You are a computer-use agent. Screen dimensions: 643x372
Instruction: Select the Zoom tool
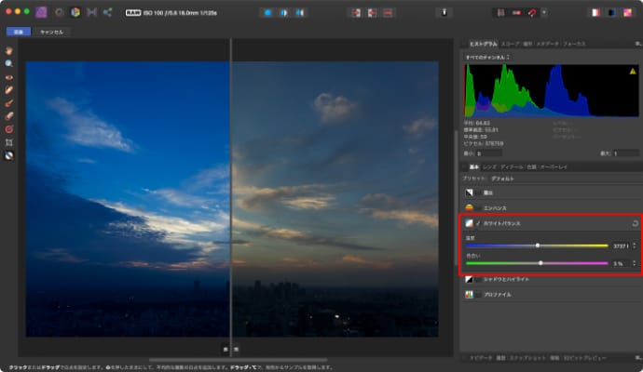9,63
